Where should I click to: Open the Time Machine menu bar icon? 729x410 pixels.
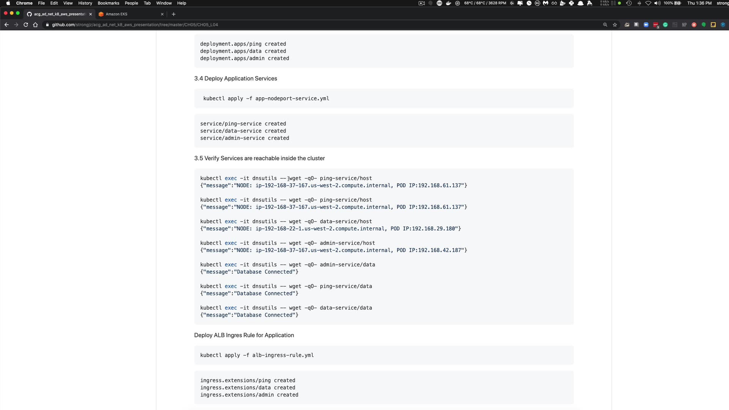[x=629, y=3]
